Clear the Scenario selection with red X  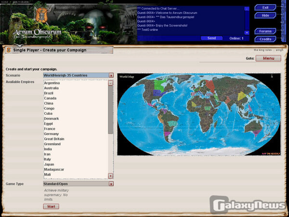[x=111, y=75]
